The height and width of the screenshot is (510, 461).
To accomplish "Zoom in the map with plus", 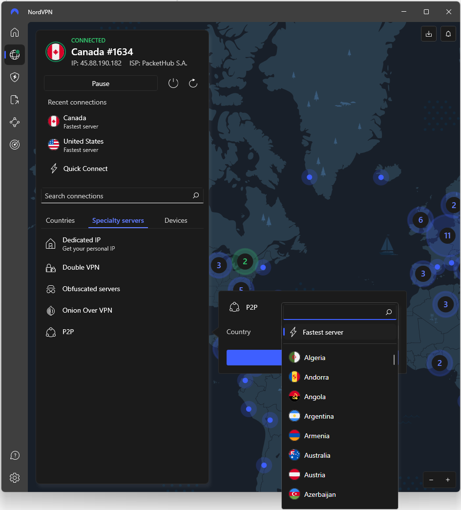I will pos(448,480).
